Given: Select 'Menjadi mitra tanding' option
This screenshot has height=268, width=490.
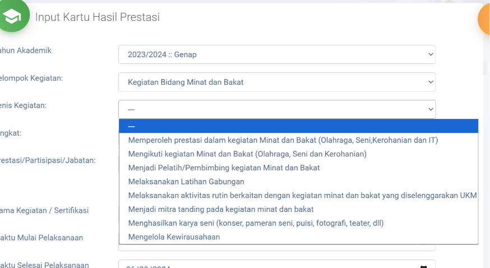Looking at the screenshot, I should [298, 209].
